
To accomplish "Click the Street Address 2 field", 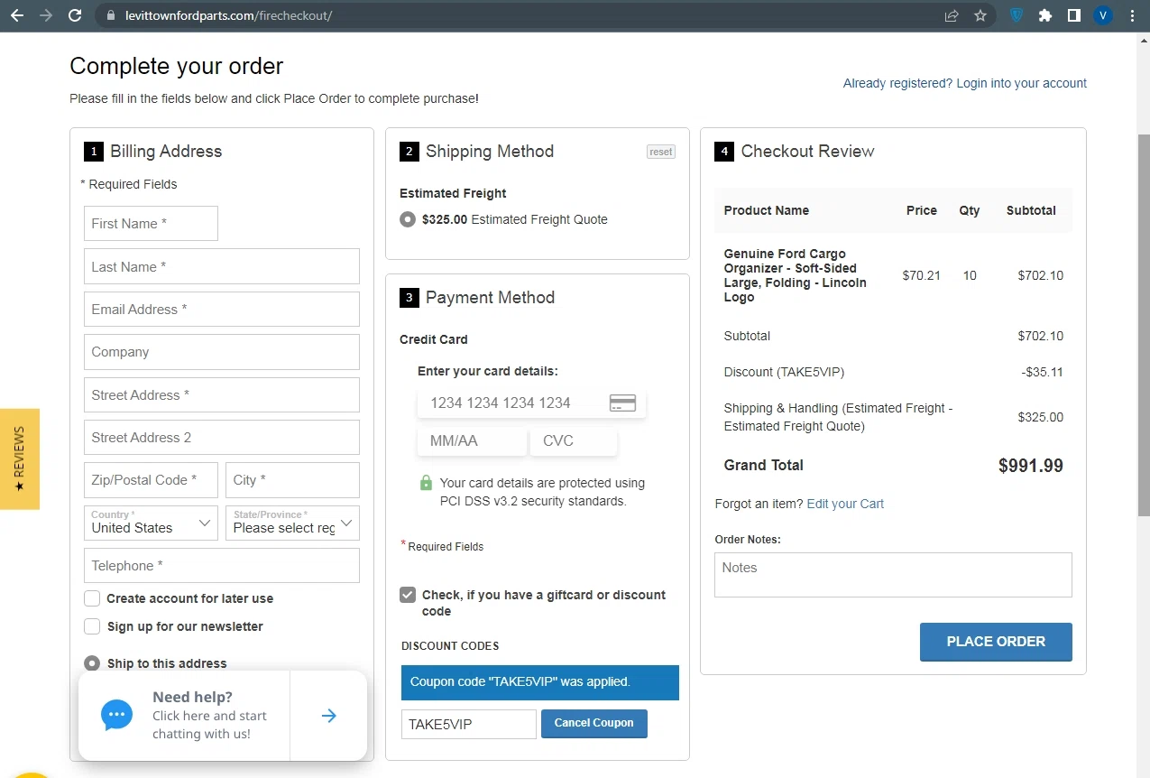I will (222, 437).
